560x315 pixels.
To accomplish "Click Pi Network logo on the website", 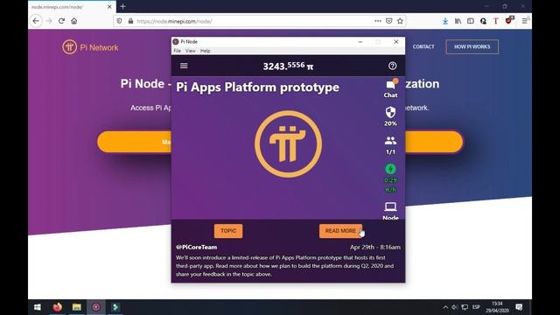I will pos(90,47).
